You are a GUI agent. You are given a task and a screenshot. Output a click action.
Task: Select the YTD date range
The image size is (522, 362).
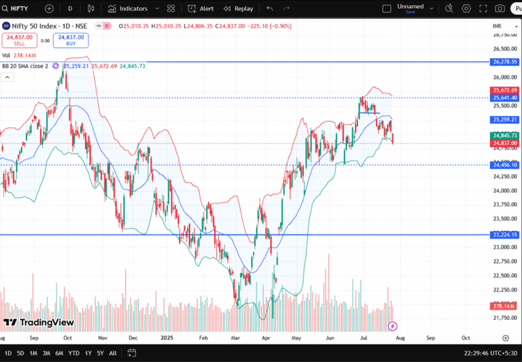click(x=73, y=353)
